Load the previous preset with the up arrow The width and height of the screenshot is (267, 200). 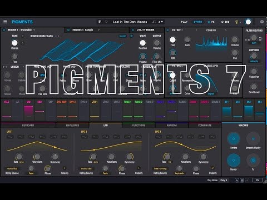point(159,22)
